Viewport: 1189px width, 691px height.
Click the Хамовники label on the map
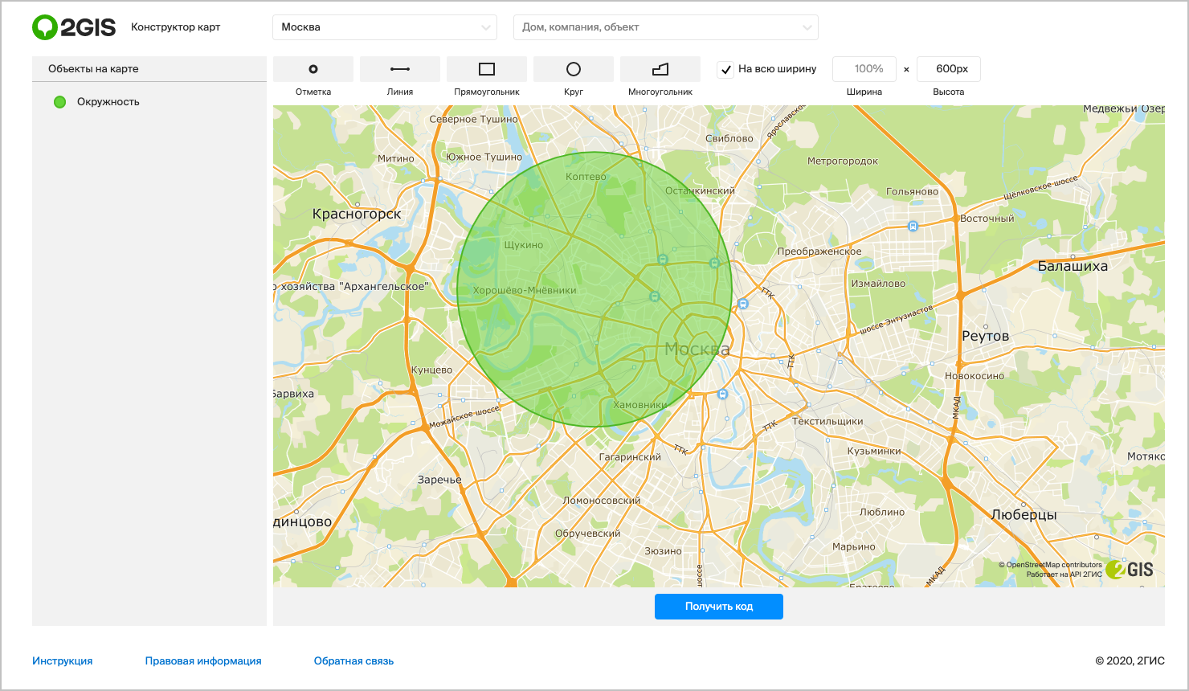640,405
